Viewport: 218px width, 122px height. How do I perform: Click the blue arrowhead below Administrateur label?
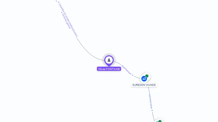click(152, 110)
